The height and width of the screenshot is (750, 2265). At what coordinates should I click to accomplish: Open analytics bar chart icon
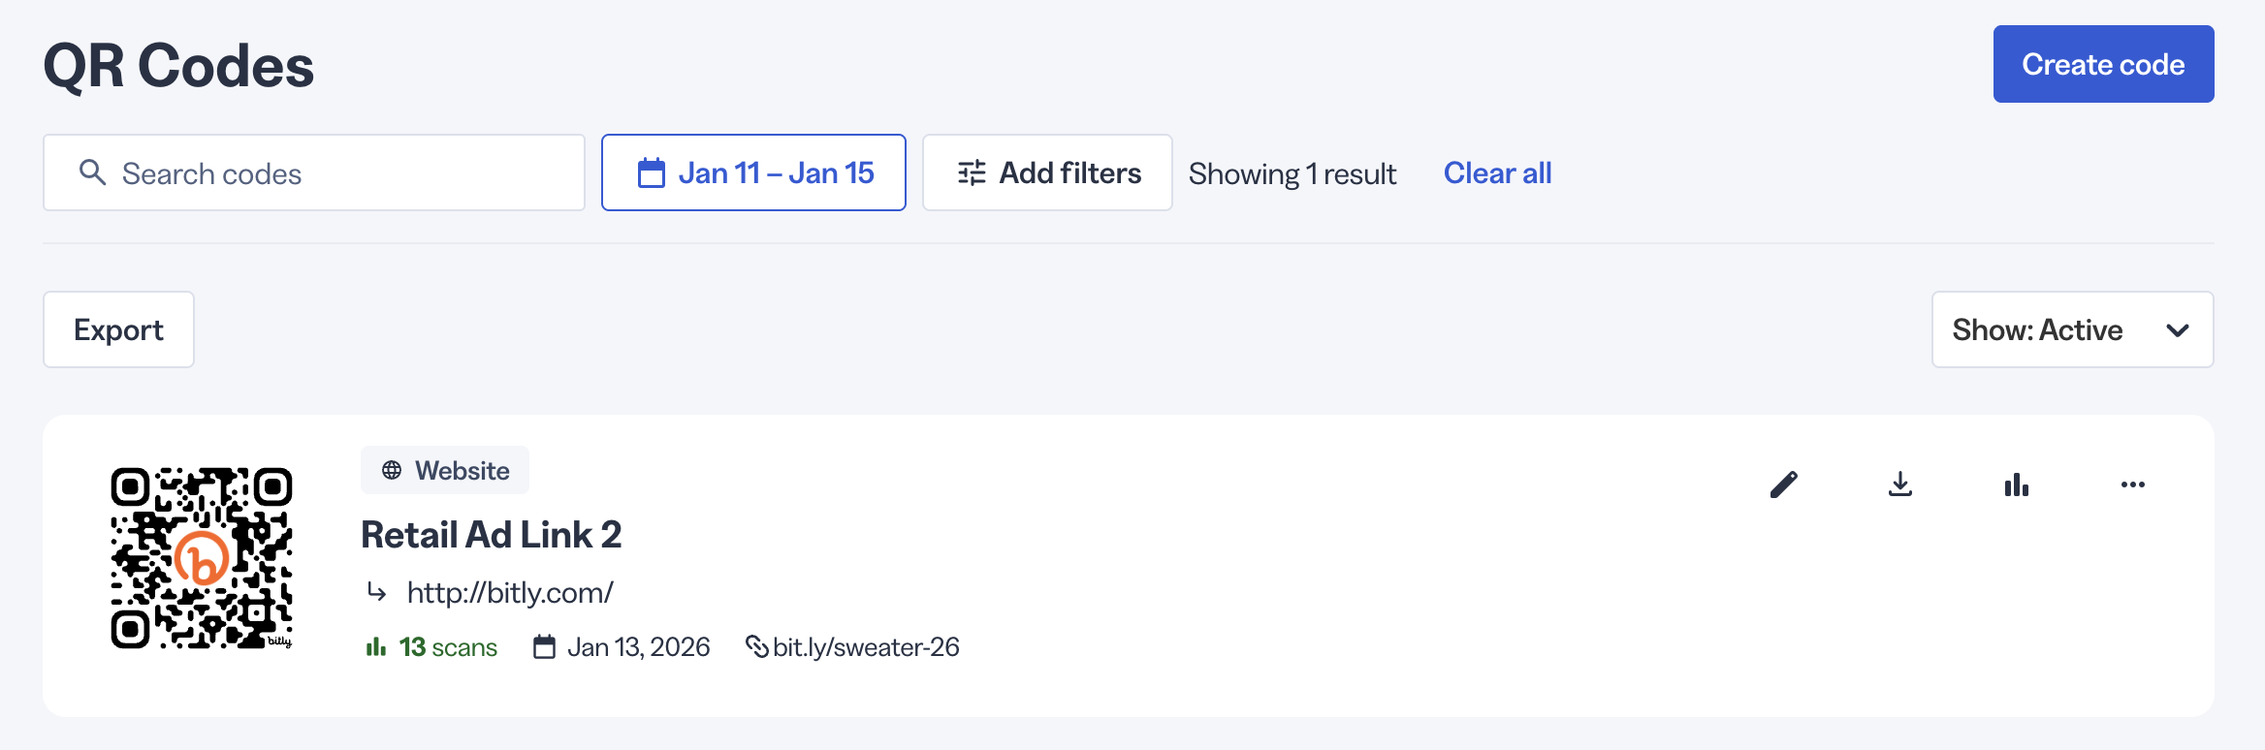click(2017, 484)
